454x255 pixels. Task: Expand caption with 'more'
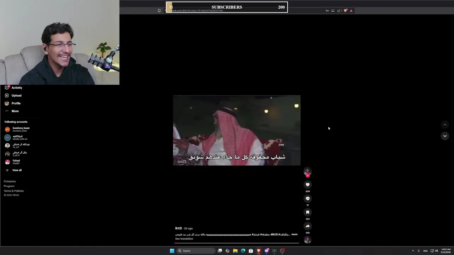(294, 234)
